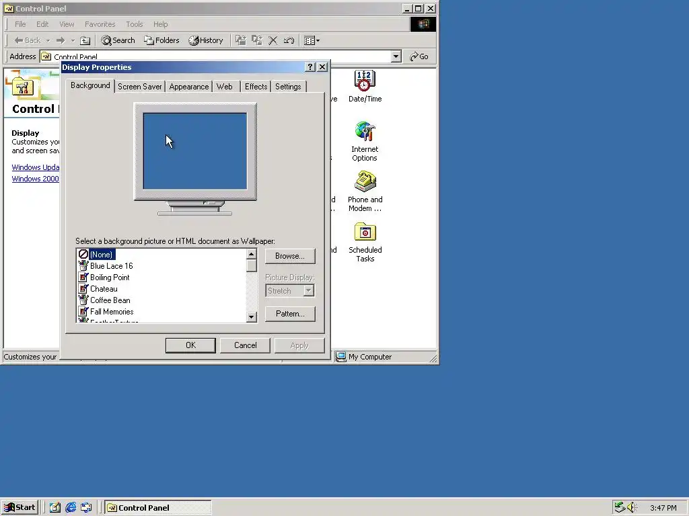The width and height of the screenshot is (689, 516).
Task: Expand the Address bar dropdown
Action: (396, 56)
